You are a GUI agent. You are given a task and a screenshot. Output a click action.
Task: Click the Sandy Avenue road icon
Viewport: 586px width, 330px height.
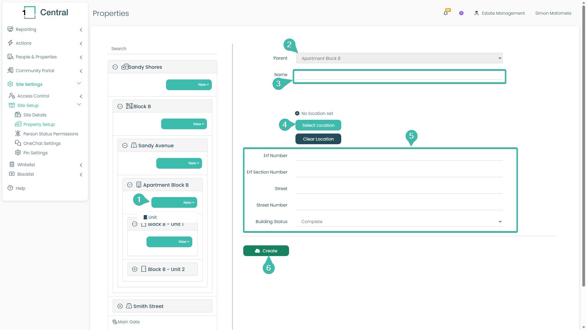134,145
